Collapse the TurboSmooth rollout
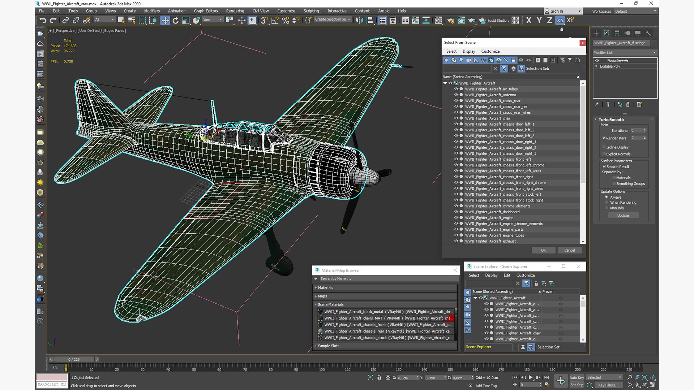Viewport: 694px width, 390px height. pos(596,120)
